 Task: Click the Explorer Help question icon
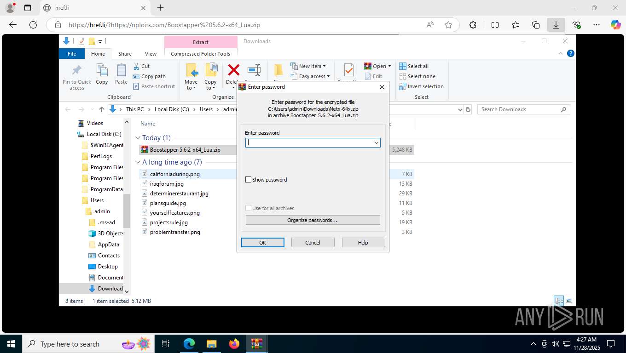coord(571,53)
